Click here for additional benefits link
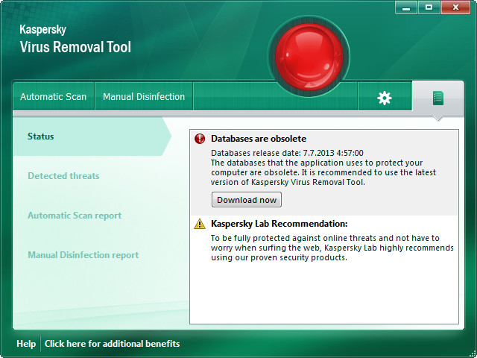The width and height of the screenshot is (477, 358). [x=113, y=344]
